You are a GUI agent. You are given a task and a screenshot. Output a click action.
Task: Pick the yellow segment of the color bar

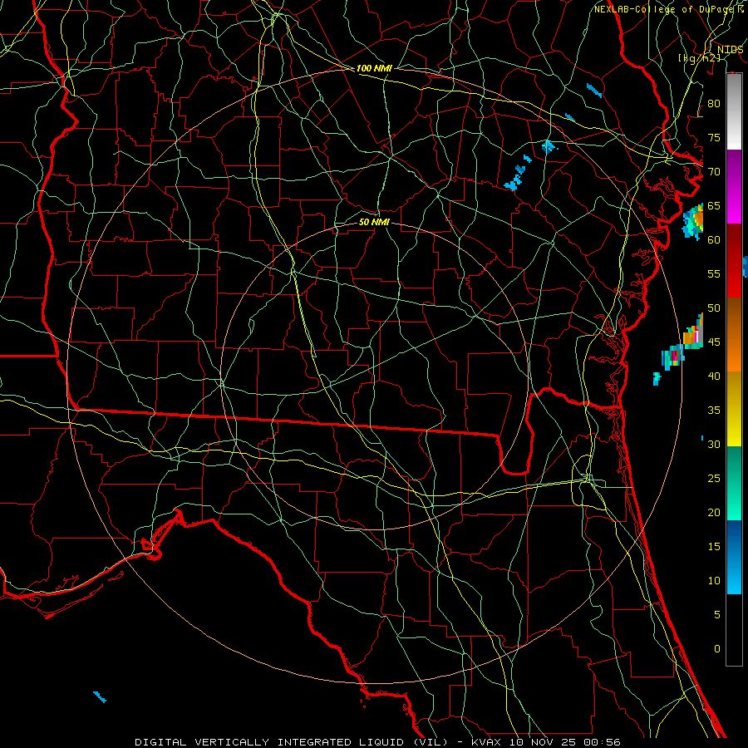[x=734, y=409]
